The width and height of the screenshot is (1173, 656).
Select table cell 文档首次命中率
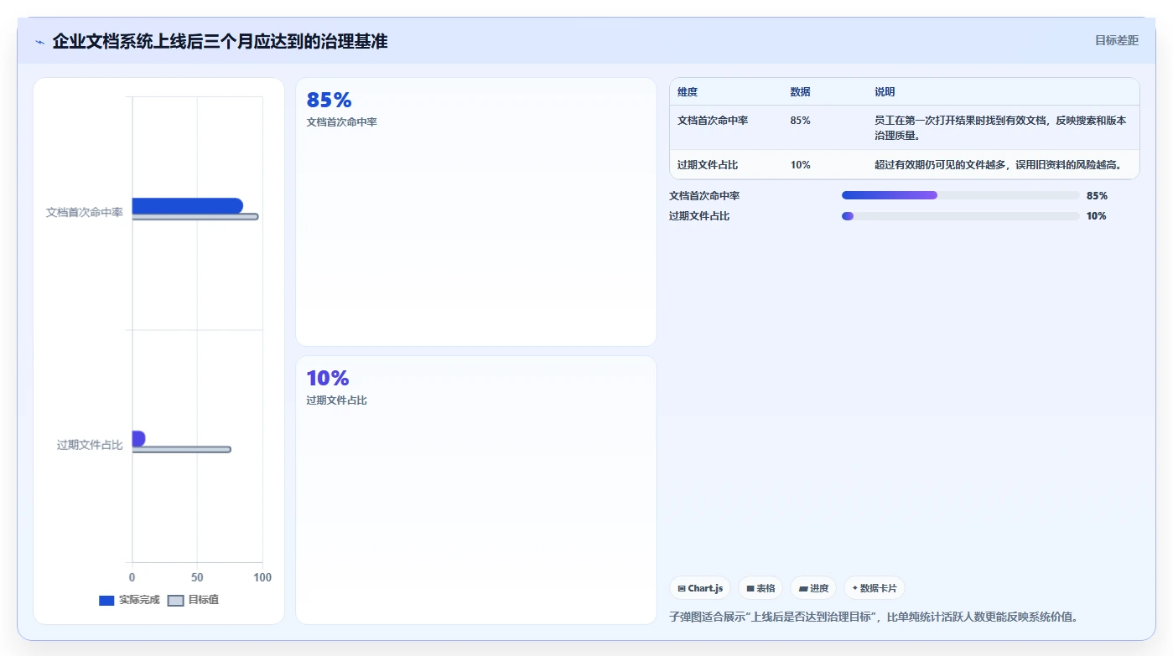click(713, 121)
